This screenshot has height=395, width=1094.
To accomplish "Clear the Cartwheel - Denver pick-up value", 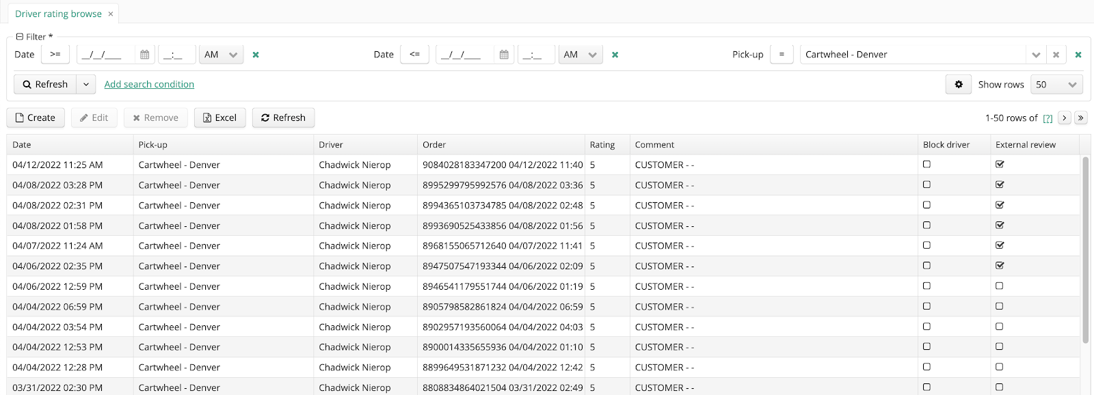I will 1056,55.
